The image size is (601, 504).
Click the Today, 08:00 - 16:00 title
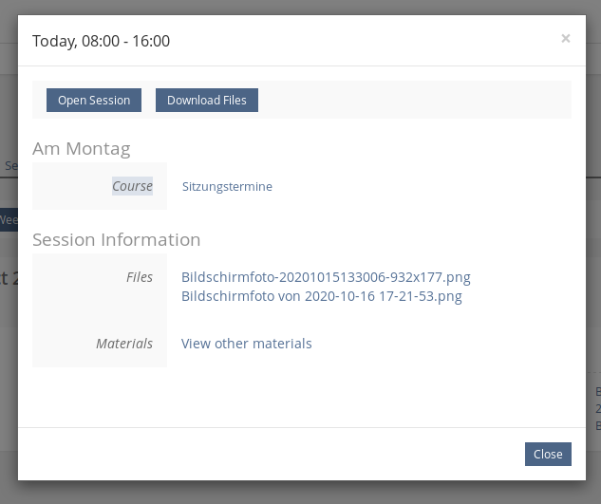[x=101, y=41]
